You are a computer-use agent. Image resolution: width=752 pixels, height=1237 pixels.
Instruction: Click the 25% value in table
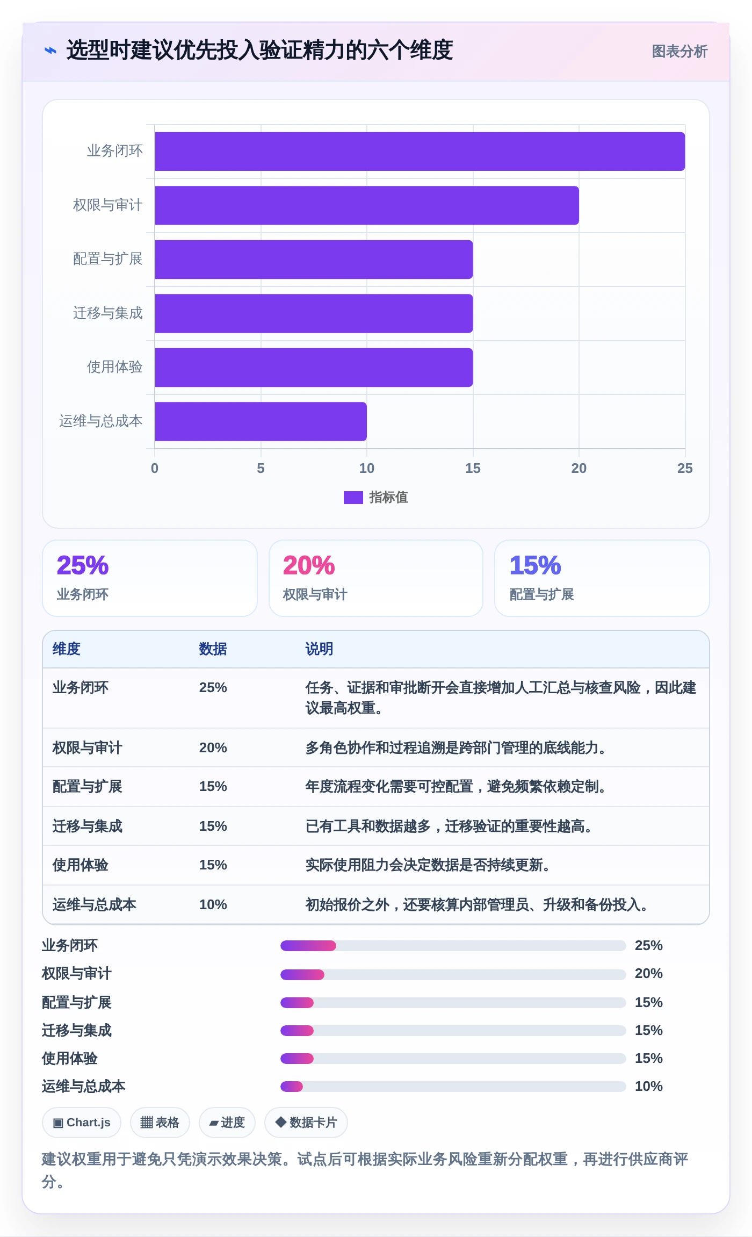pyautogui.click(x=213, y=688)
